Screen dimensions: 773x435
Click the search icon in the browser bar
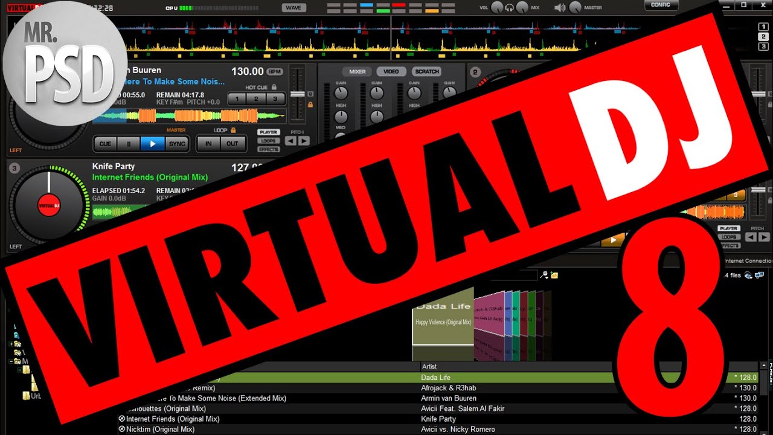544,275
